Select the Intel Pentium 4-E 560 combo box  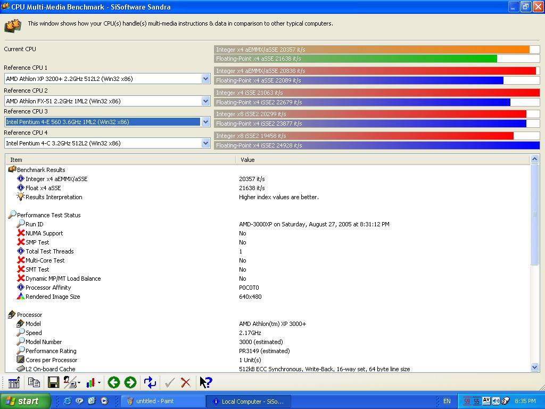click(x=107, y=122)
